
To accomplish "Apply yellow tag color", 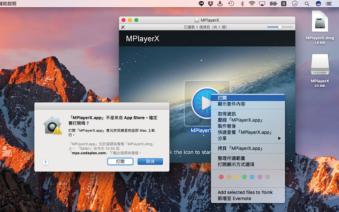I will [x=237, y=177].
